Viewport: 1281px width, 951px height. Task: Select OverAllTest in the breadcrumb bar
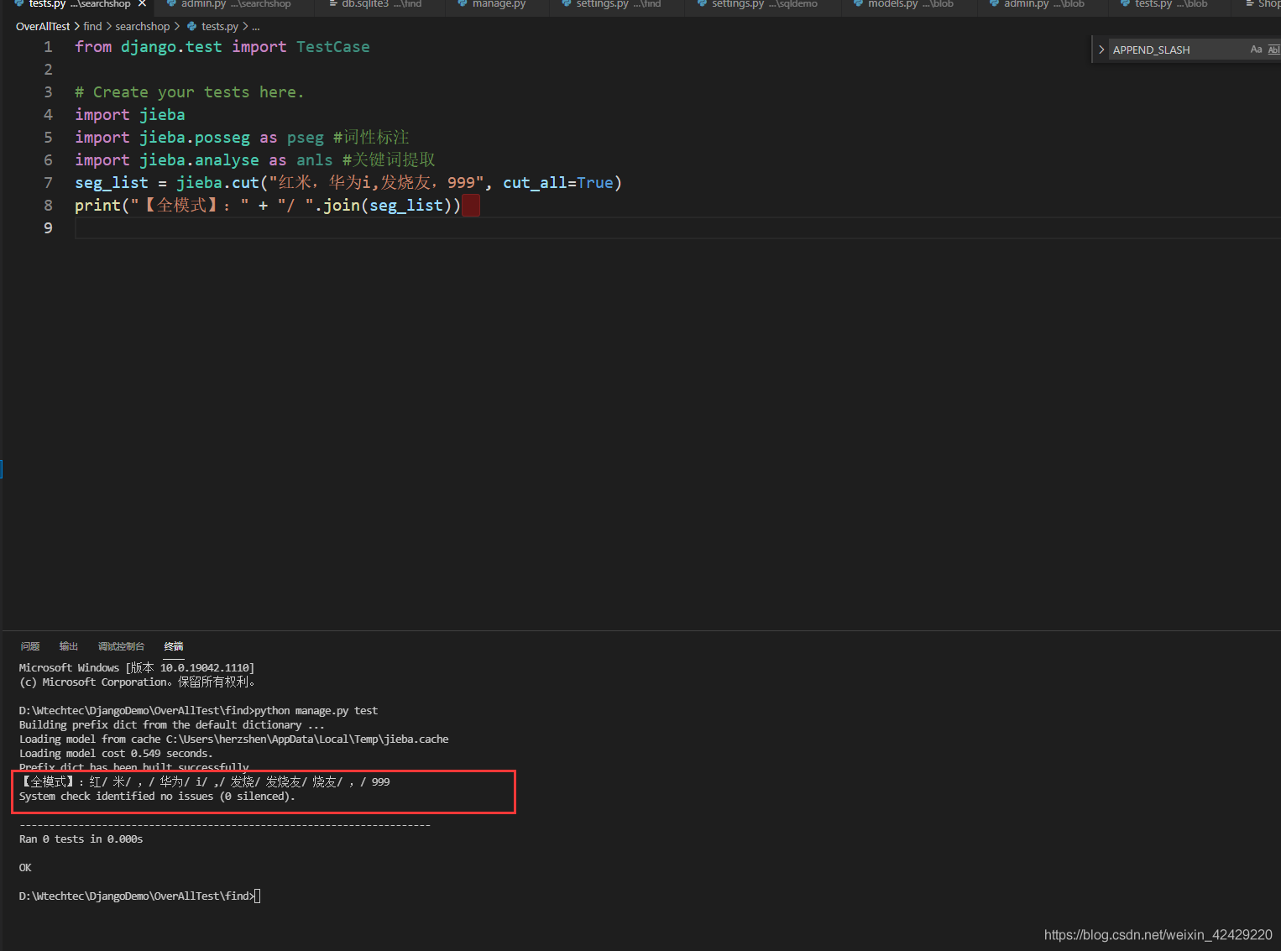pyautogui.click(x=42, y=26)
